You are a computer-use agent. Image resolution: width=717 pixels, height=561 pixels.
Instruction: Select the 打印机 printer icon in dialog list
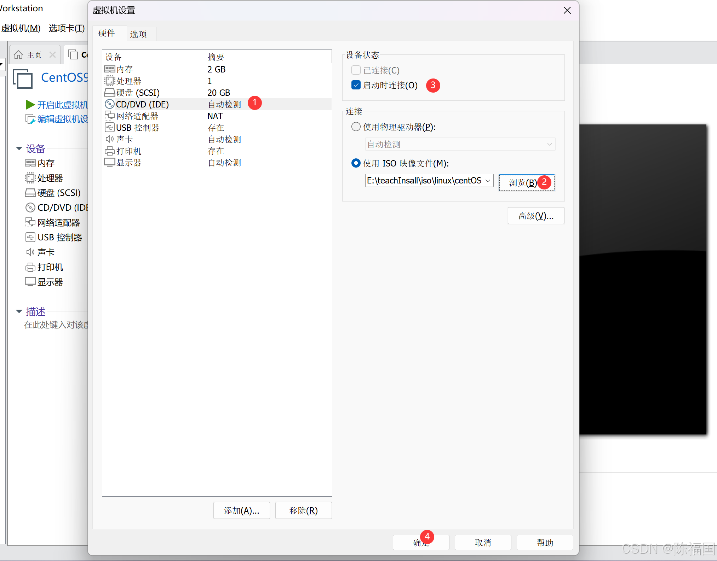point(110,151)
